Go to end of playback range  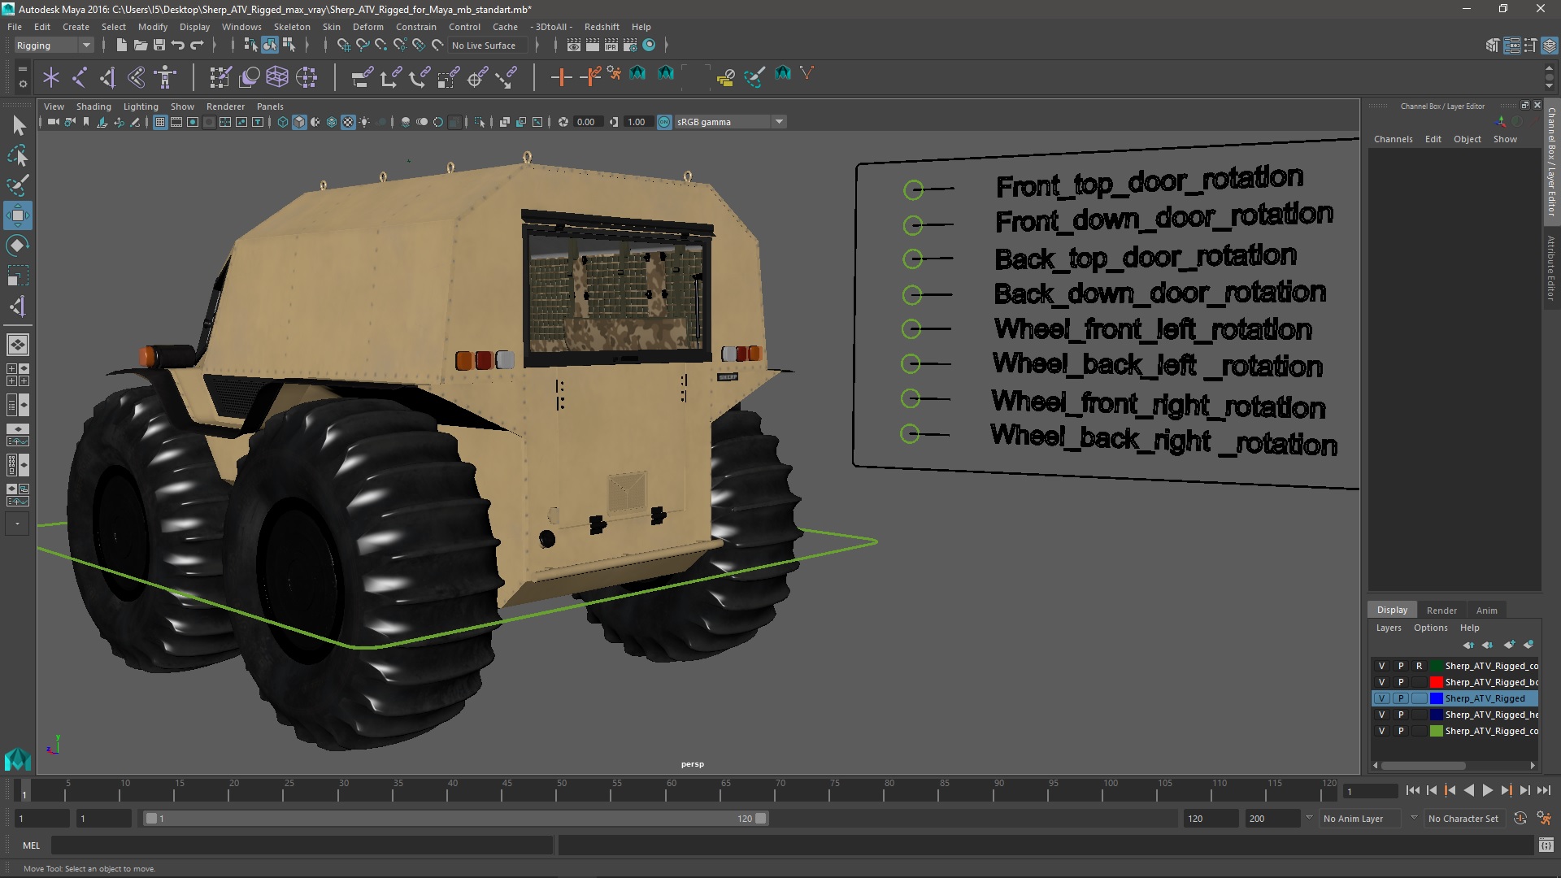tap(1543, 790)
